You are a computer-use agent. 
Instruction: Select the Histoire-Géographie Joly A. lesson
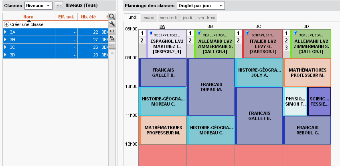tap(259, 73)
